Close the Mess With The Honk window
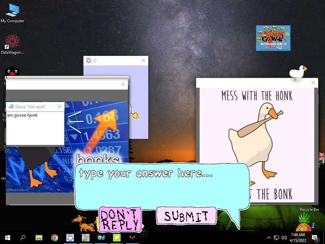 313,83
